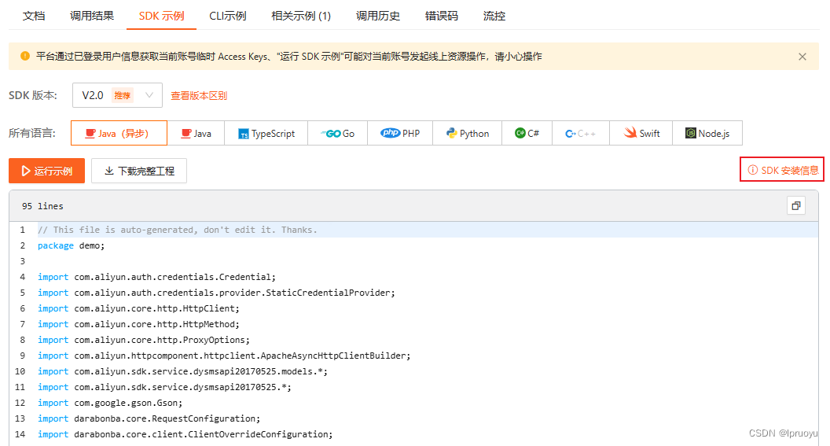
Task: Open the 文档 tab
Action: (x=34, y=16)
